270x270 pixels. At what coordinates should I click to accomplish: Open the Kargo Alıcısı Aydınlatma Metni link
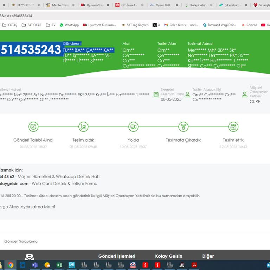point(27,207)
